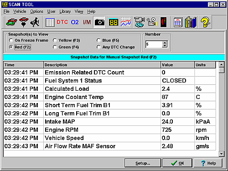This screenshot has width=228, height=171.
Task: Click the Number input field
Action: point(154,44)
